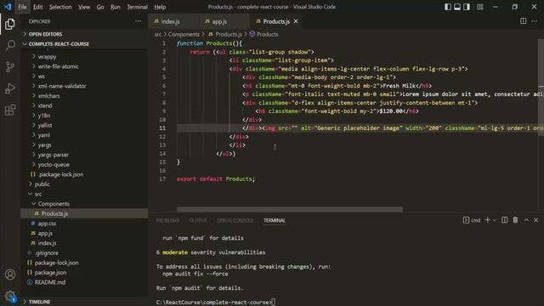Screen dimensions: 544x306
Task: Split the terminal panel
Action: point(504,220)
